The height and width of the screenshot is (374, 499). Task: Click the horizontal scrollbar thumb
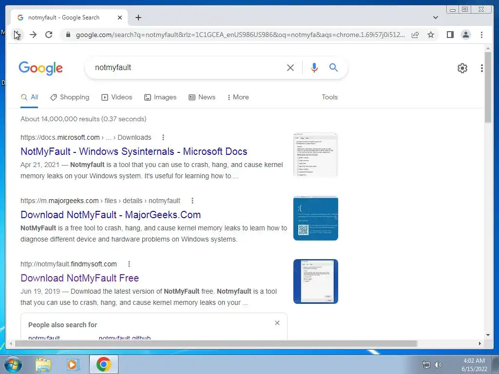216,343
